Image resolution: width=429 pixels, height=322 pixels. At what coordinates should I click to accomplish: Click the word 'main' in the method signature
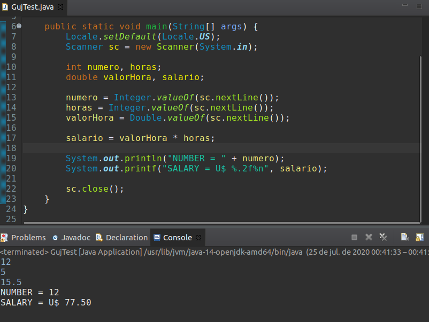[x=157, y=27]
